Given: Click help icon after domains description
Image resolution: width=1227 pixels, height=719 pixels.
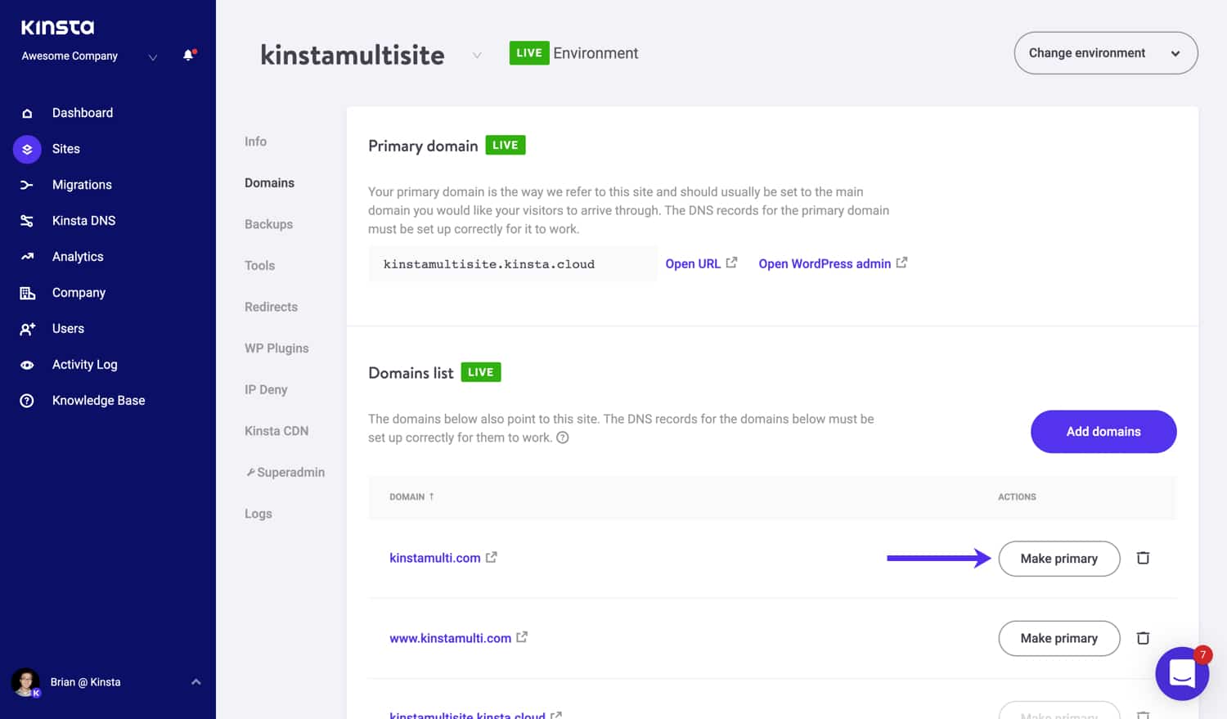Looking at the screenshot, I should click(563, 438).
